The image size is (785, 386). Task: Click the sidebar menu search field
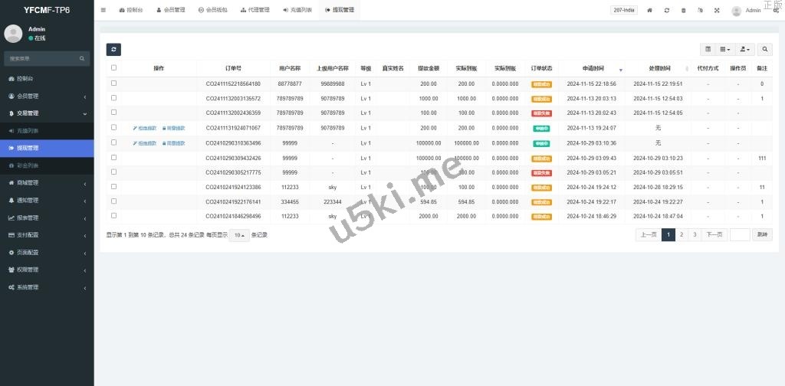pyautogui.click(x=42, y=58)
